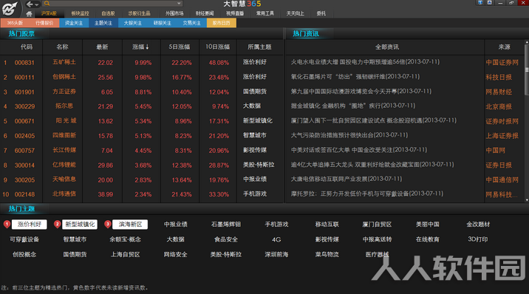Click the red number 3 badge
The image size is (529, 294).
coord(107,225)
